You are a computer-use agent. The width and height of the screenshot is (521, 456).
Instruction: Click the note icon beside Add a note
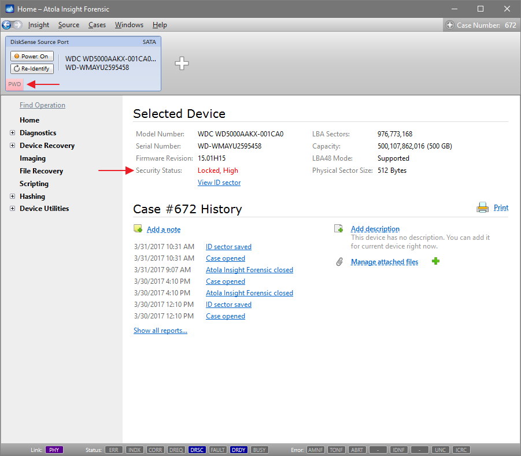pyautogui.click(x=138, y=228)
